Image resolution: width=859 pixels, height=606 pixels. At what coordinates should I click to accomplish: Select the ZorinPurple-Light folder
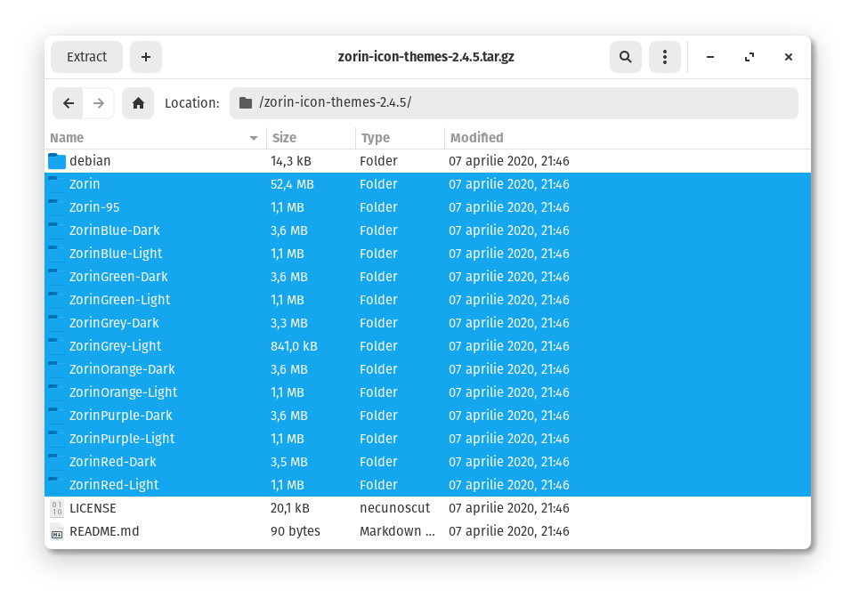(427, 439)
